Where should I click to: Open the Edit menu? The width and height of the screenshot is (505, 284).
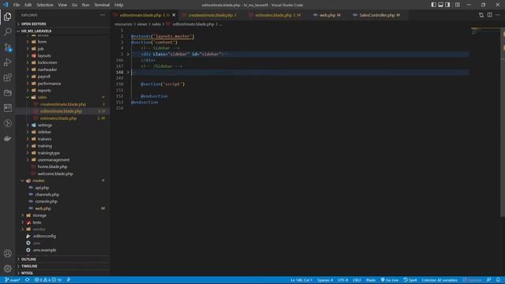pos(28,5)
